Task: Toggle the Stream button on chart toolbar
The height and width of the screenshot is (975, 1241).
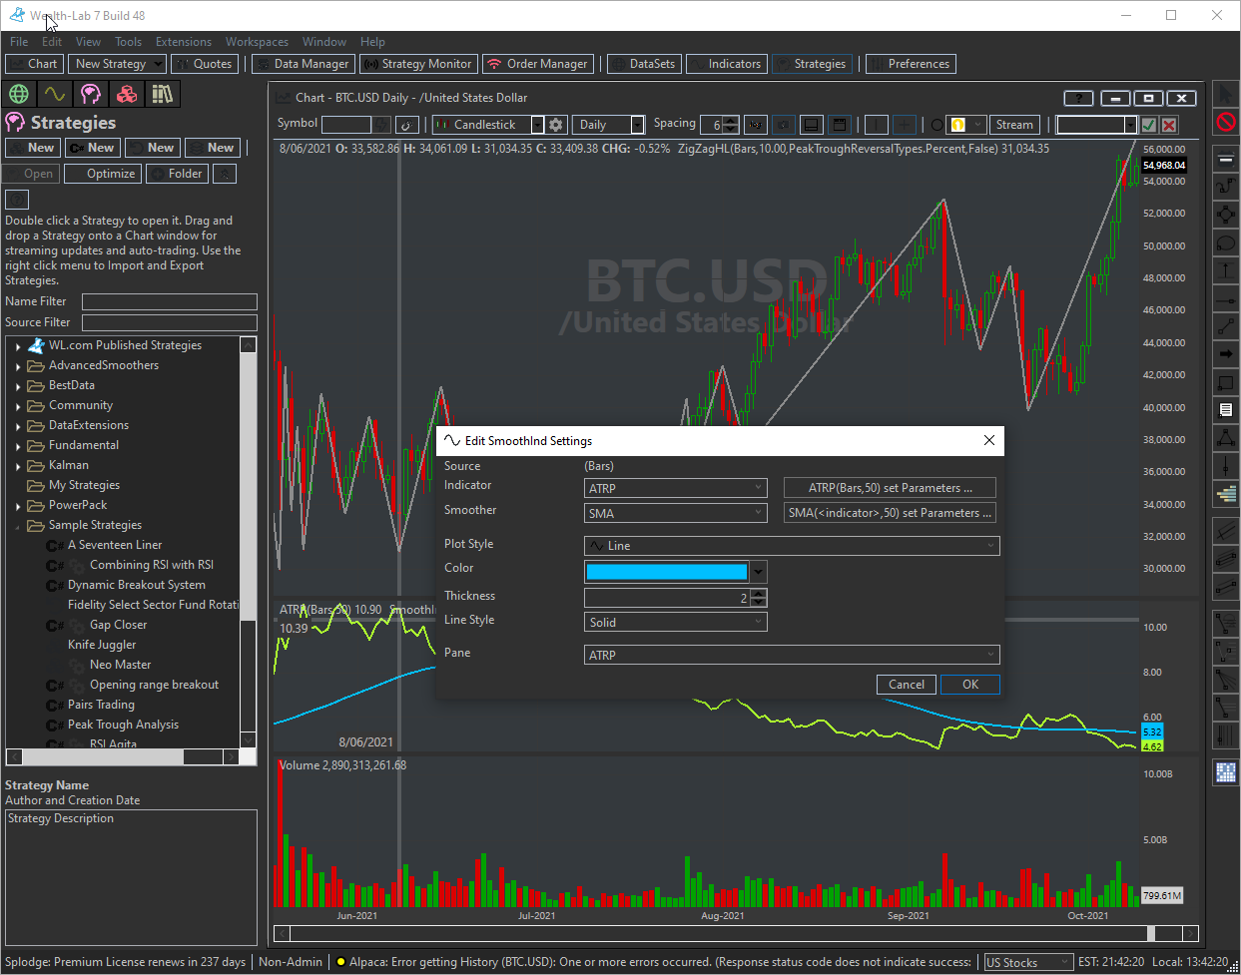Action: click(1014, 125)
